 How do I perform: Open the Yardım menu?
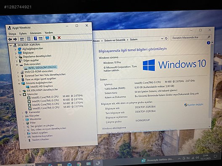(49, 33)
